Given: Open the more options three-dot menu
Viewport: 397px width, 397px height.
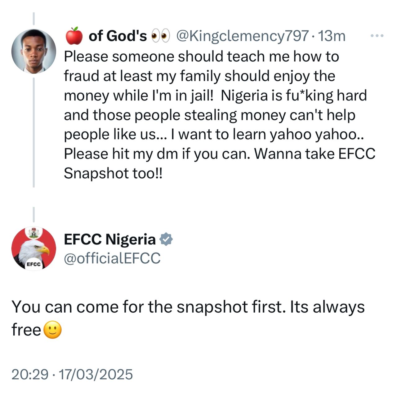Looking at the screenshot, I should tap(377, 36).
